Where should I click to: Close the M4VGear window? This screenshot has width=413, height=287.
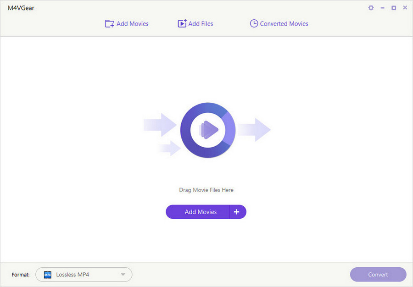pyautogui.click(x=405, y=8)
